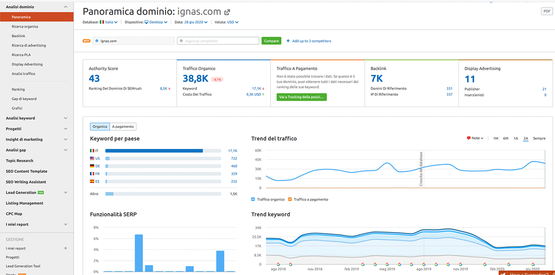Viewport: 555px width, 275px height.
Task: Click the German flag in the DE row
Action: click(92, 166)
